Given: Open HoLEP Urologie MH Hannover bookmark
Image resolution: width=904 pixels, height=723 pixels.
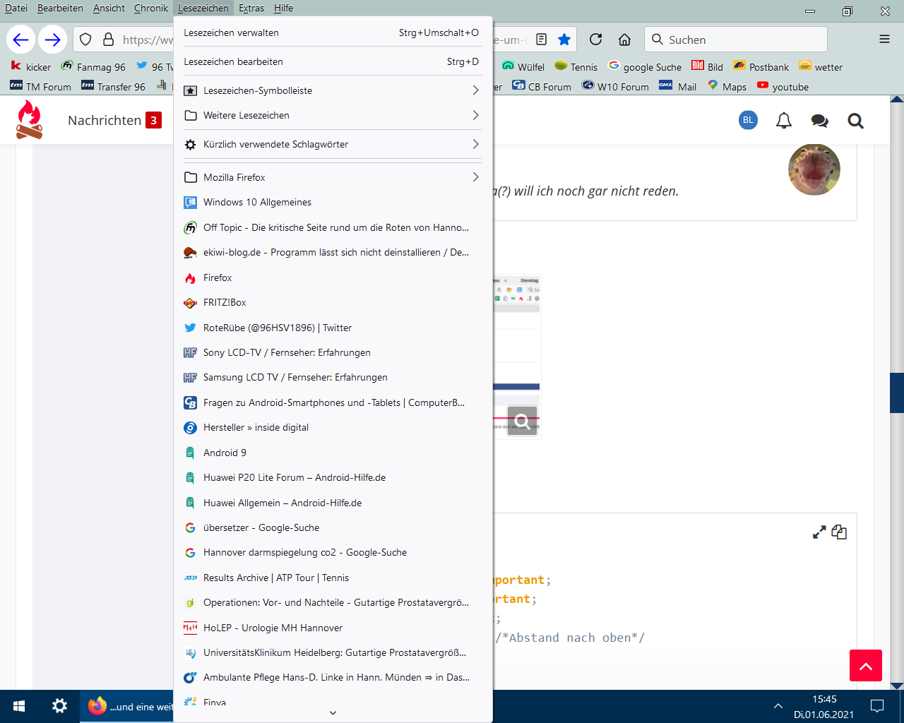Looking at the screenshot, I should (x=333, y=628).
